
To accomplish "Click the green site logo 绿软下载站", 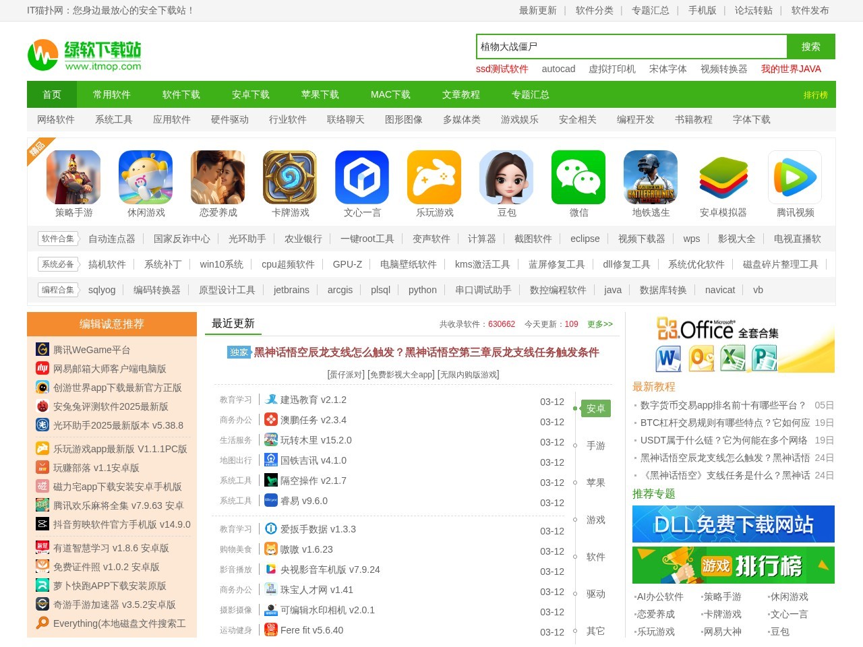I will pyautogui.click(x=85, y=55).
